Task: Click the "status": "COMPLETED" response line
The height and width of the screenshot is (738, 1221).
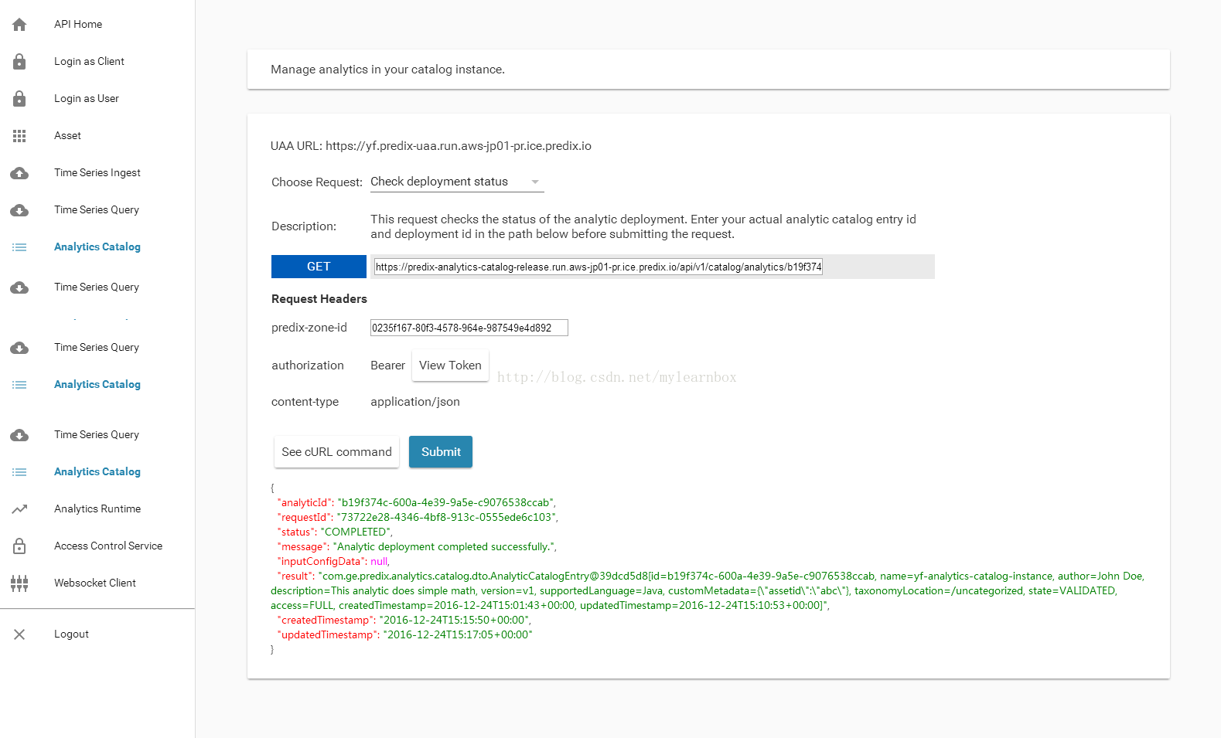Action: [335, 532]
